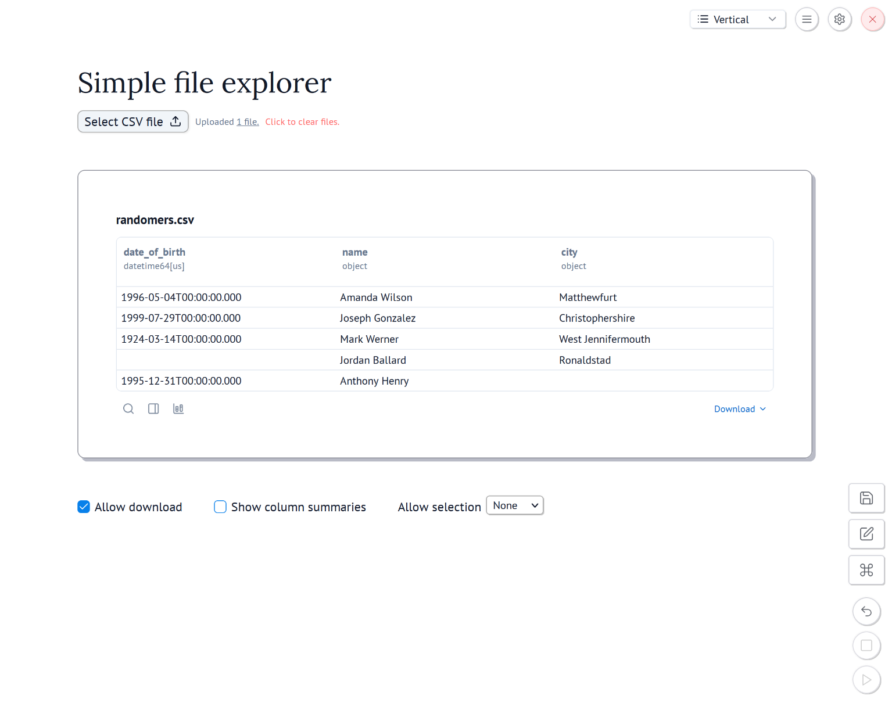Viewport: 892px width, 703px height.
Task: Enable Show column summaries checkbox
Action: [x=220, y=507]
